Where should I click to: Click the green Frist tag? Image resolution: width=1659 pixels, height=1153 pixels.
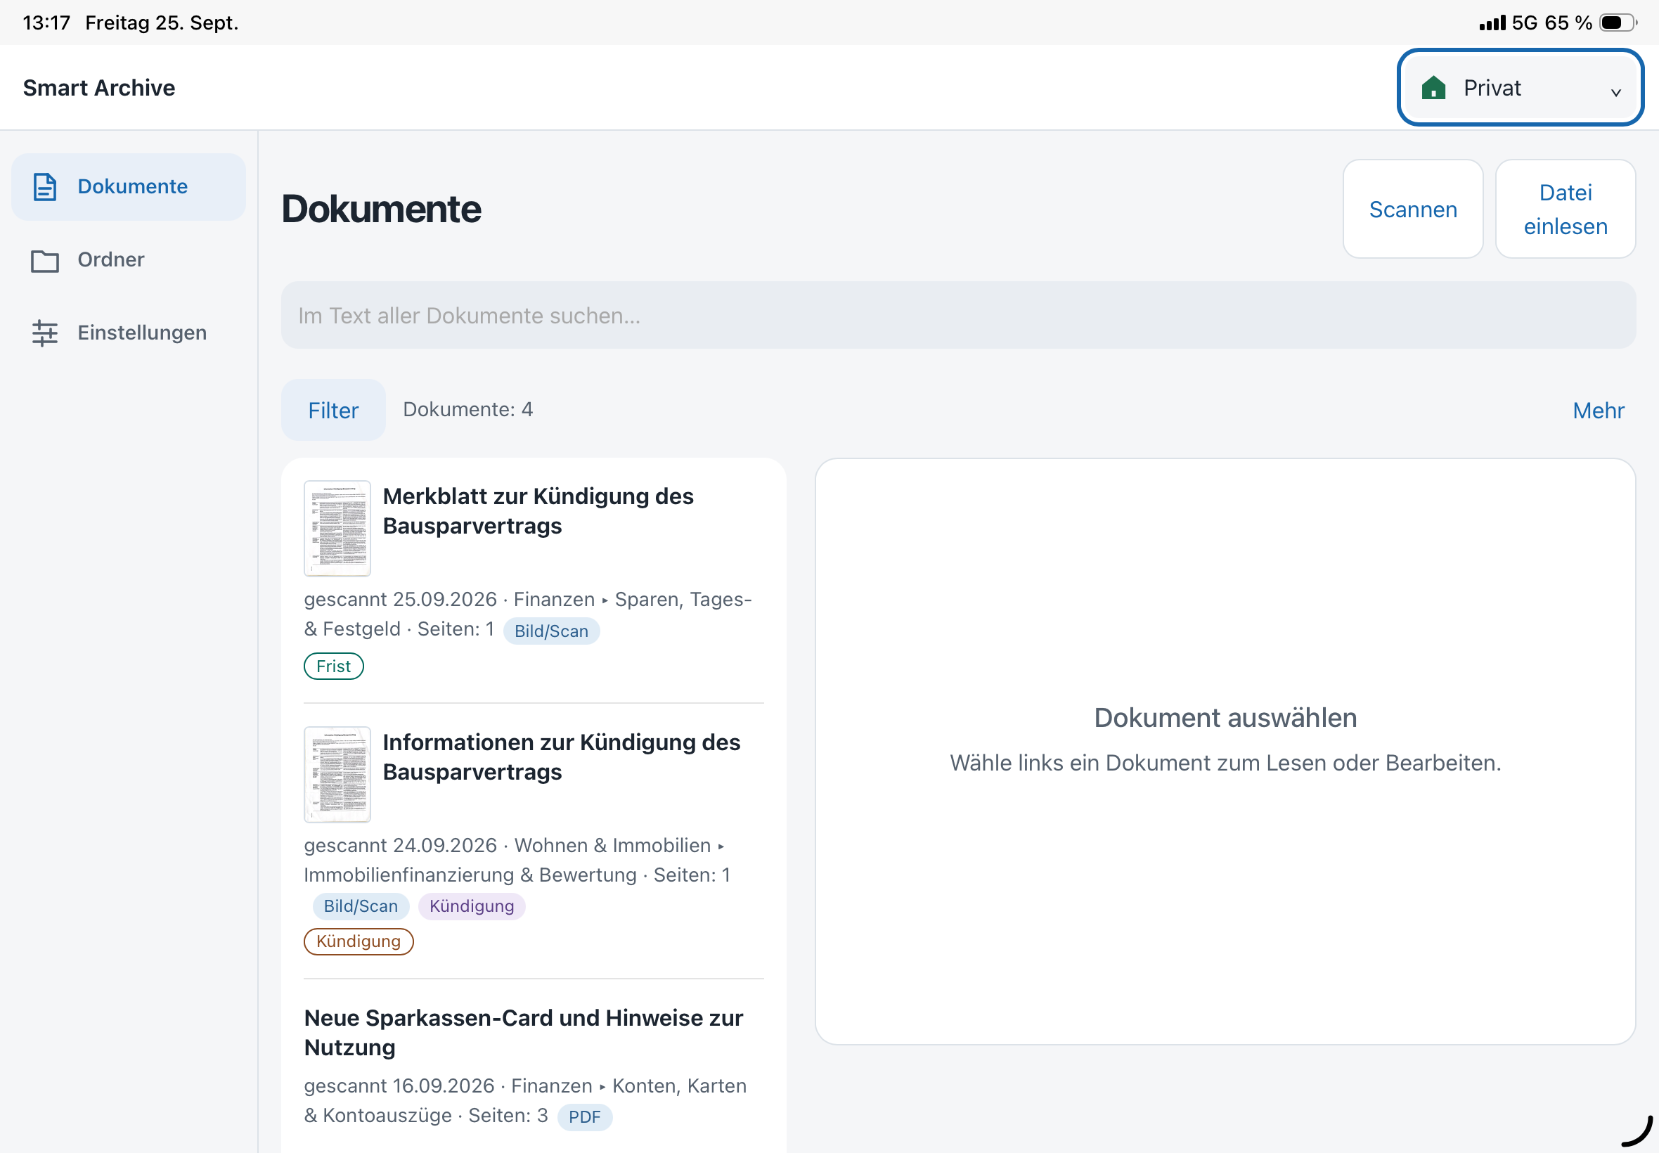pos(334,666)
